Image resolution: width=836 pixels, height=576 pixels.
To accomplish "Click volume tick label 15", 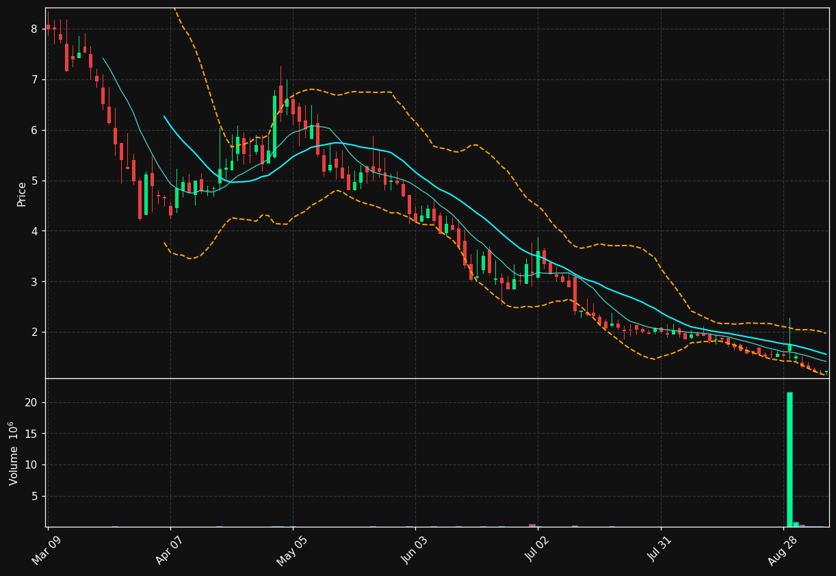I will pyautogui.click(x=31, y=434).
